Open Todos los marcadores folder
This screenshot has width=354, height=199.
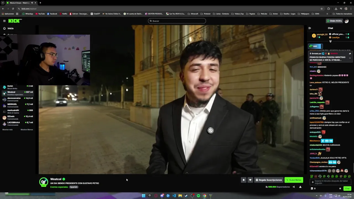tap(342, 14)
